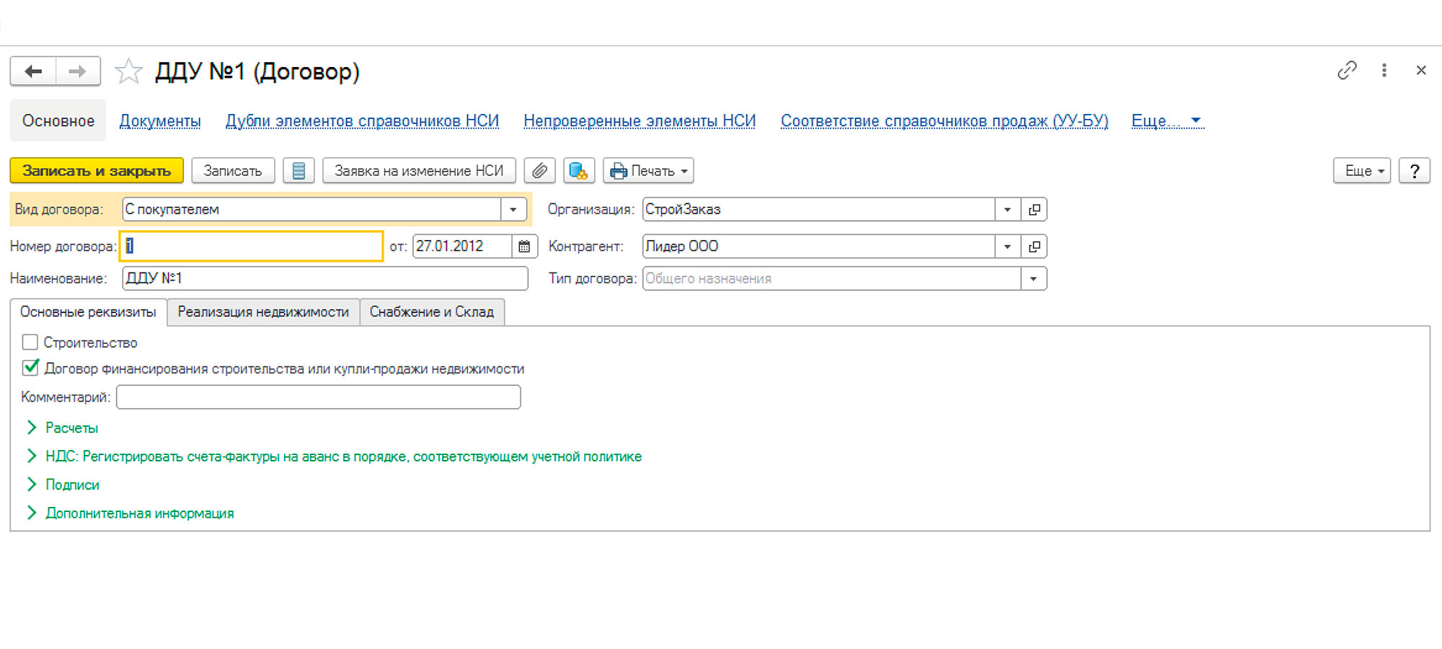1442x649 pixels.
Task: Expand the Подписи section
Action: 71,485
